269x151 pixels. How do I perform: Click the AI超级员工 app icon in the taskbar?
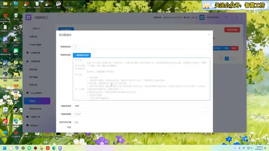(60, 148)
